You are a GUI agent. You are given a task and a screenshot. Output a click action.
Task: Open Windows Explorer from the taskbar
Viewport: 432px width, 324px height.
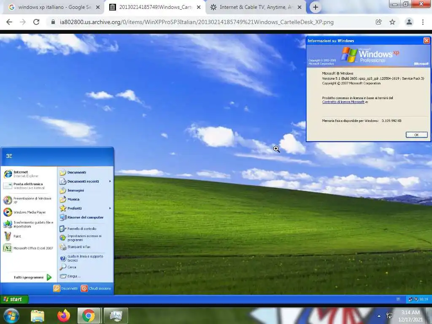click(x=38, y=316)
